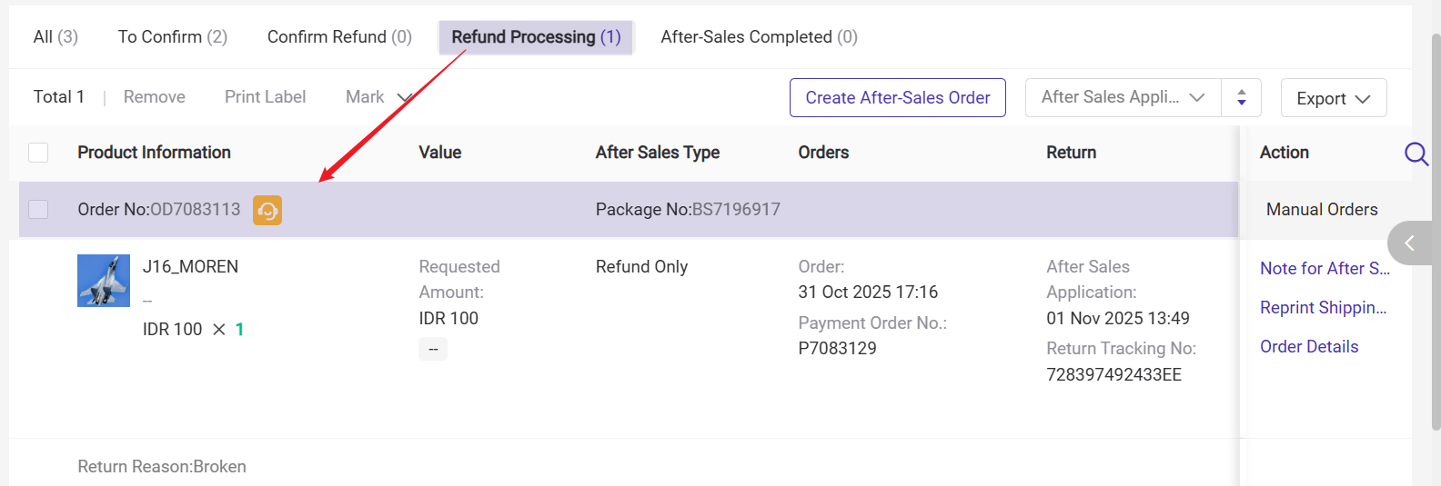Viewport: 1441px width, 486px height.
Task: Select the checkbox for order OD7083113
Action: click(x=38, y=210)
